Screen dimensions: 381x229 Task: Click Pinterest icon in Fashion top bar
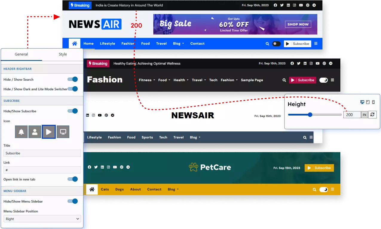324,63
